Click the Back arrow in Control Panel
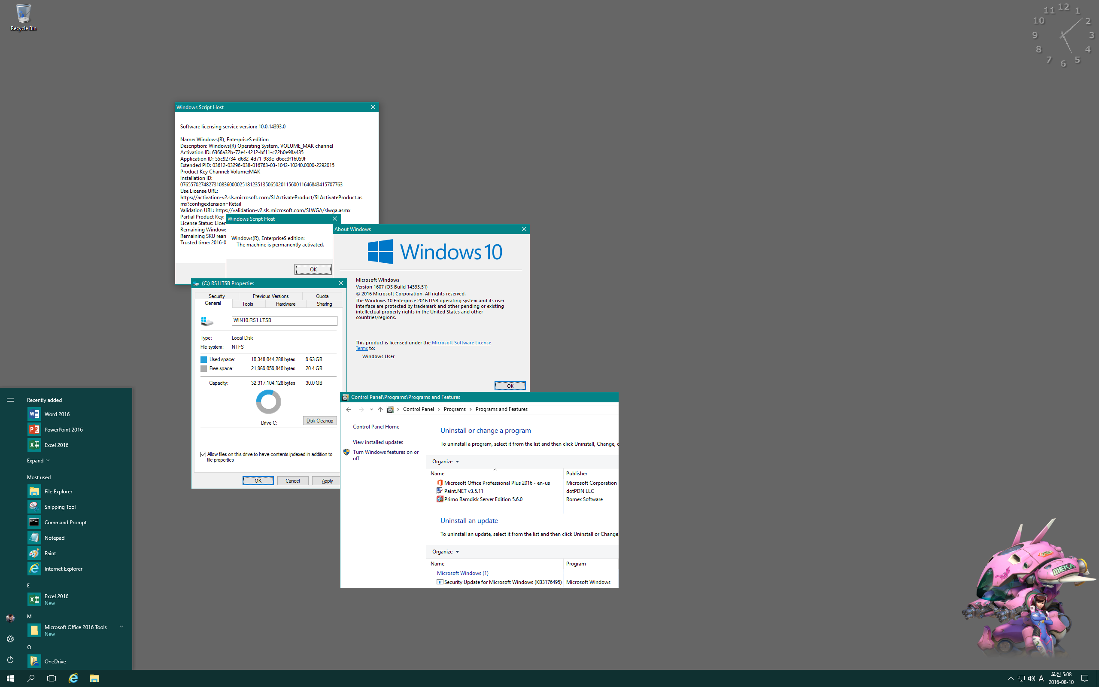The width and height of the screenshot is (1099, 687). 349,409
